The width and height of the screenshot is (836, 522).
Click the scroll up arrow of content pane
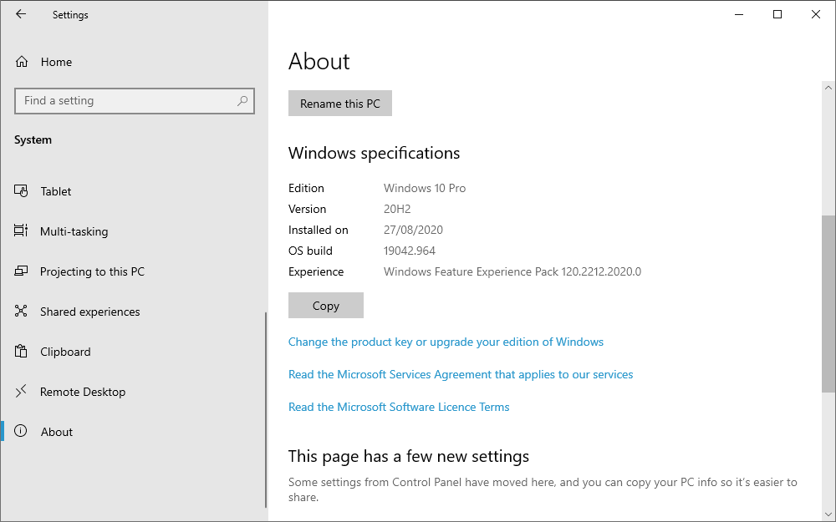[828, 88]
